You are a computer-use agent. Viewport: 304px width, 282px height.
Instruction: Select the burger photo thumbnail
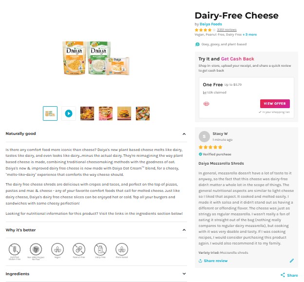[124, 113]
